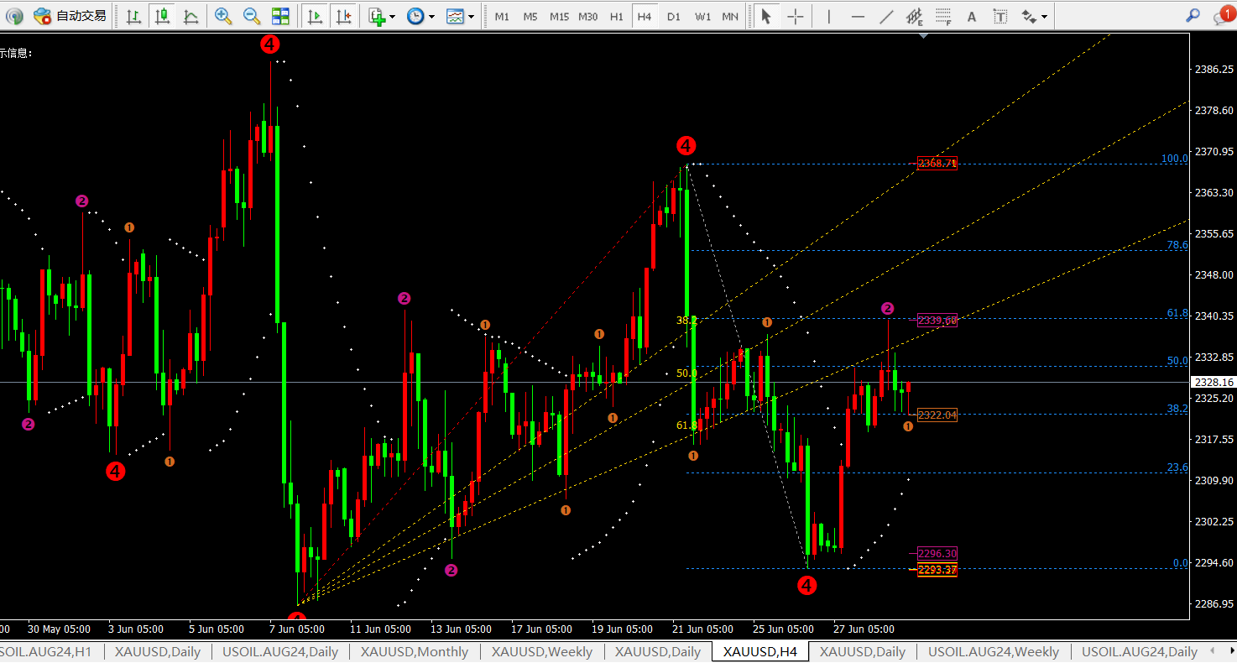Pick the Fibonacci retracement tool
Screen dimensions: 1237x663
[943, 16]
